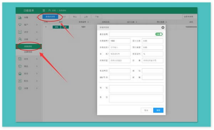Expand the chevron on the last sidebar item
214x130 pixels.
tap(37, 88)
